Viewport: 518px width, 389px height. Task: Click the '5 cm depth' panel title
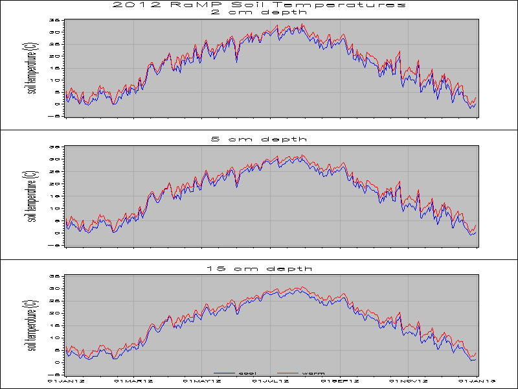click(x=259, y=139)
